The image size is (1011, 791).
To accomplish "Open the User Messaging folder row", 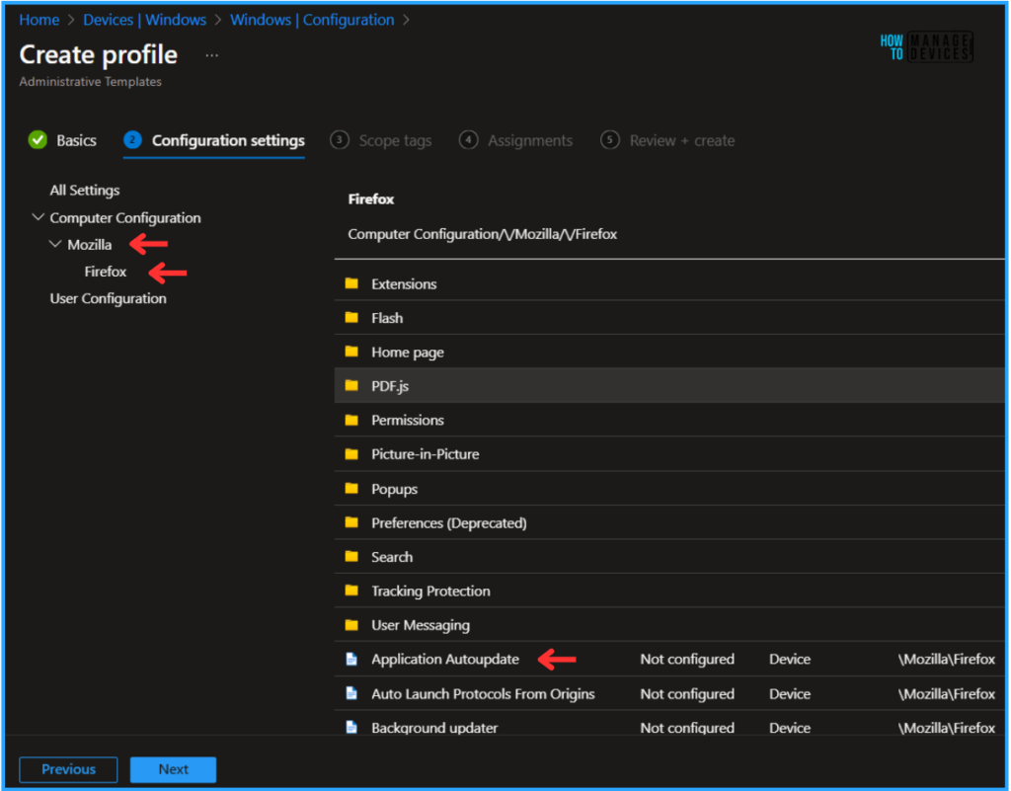I will [669, 625].
